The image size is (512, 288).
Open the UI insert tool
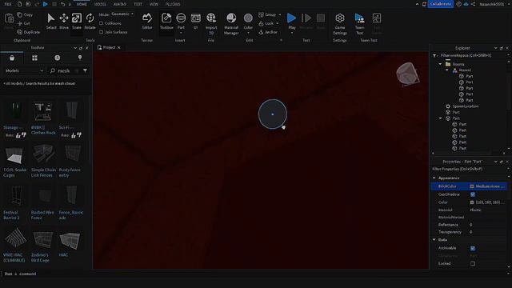tap(195, 22)
